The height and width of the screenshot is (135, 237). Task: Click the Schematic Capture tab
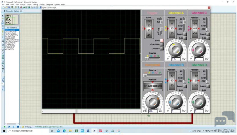click(x=12, y=11)
